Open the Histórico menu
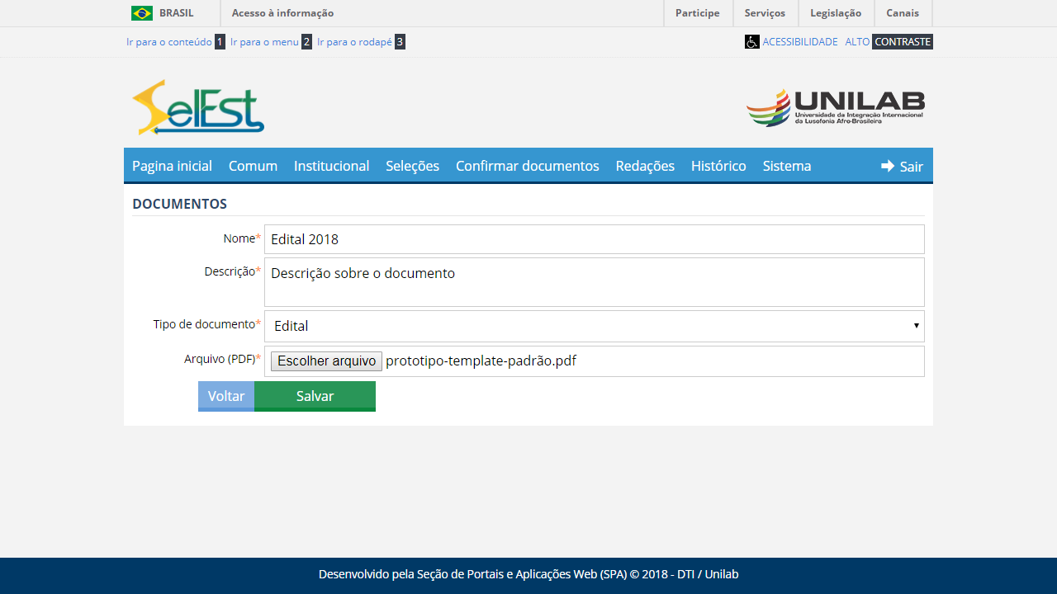This screenshot has width=1057, height=594. (718, 166)
